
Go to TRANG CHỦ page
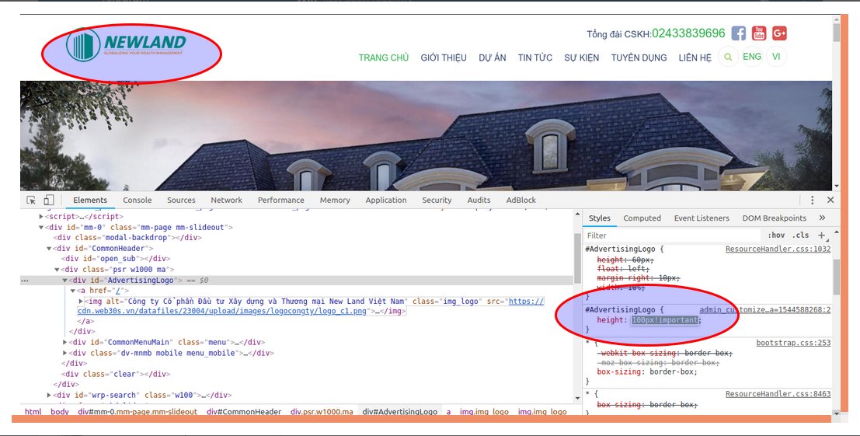pyautogui.click(x=384, y=58)
